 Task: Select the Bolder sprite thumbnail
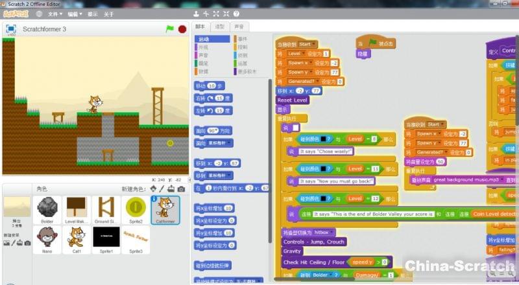coord(47,209)
